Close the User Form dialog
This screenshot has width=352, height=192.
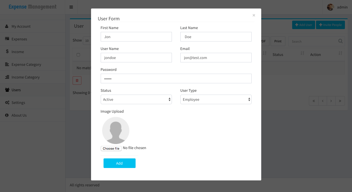click(x=254, y=15)
